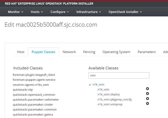
Task: Click the Available Classes filter field
Action: coord(119,75)
